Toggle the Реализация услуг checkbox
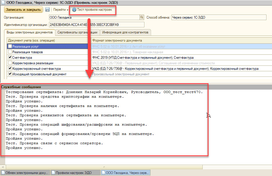This screenshot has width=272, height=176. point(10,46)
